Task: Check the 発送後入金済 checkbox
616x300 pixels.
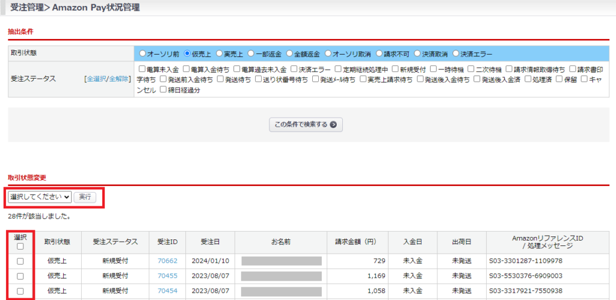Action: (477, 80)
